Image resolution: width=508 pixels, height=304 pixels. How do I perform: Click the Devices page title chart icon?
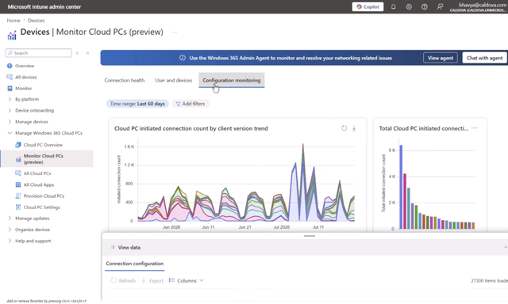tap(12, 35)
